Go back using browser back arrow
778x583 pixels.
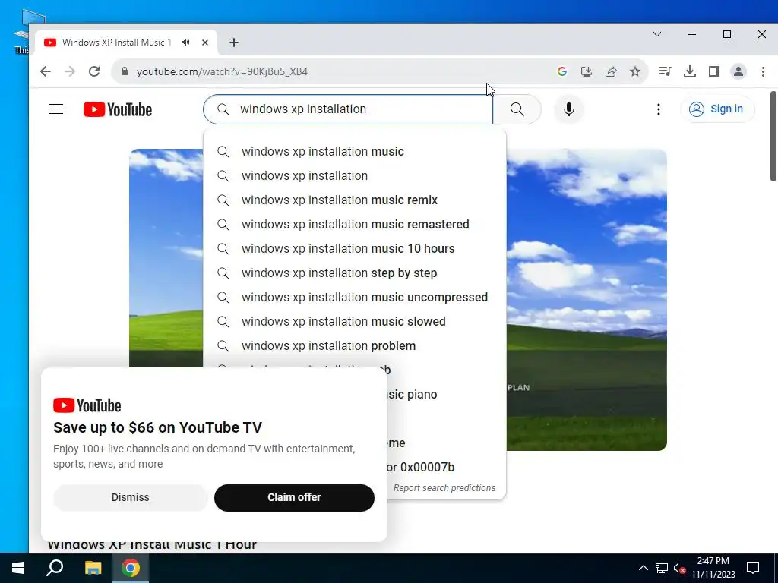tap(46, 71)
